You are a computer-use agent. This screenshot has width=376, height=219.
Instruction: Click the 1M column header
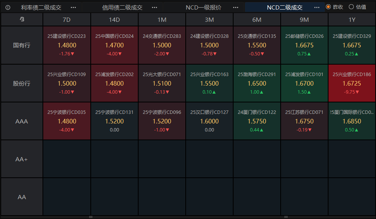click(162, 19)
